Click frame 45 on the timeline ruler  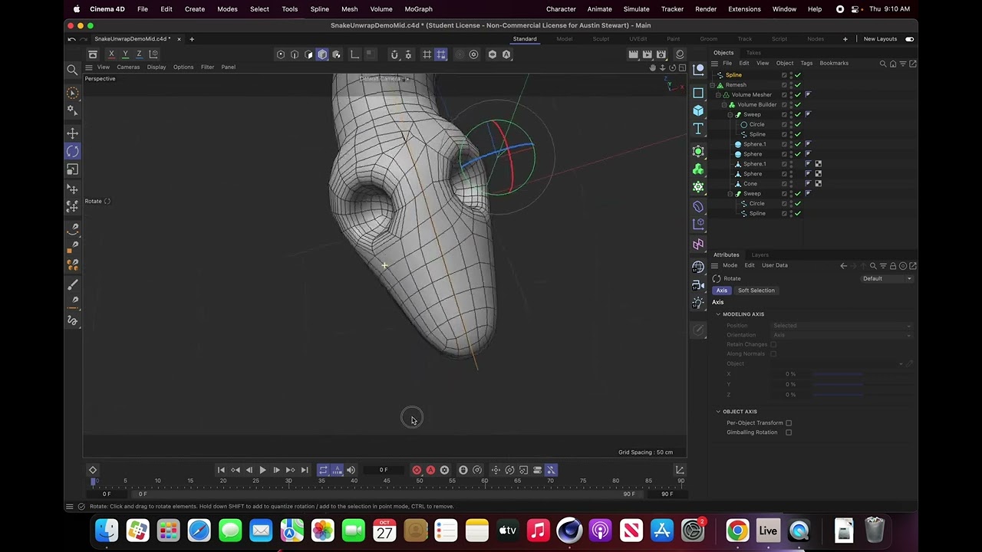tap(387, 481)
